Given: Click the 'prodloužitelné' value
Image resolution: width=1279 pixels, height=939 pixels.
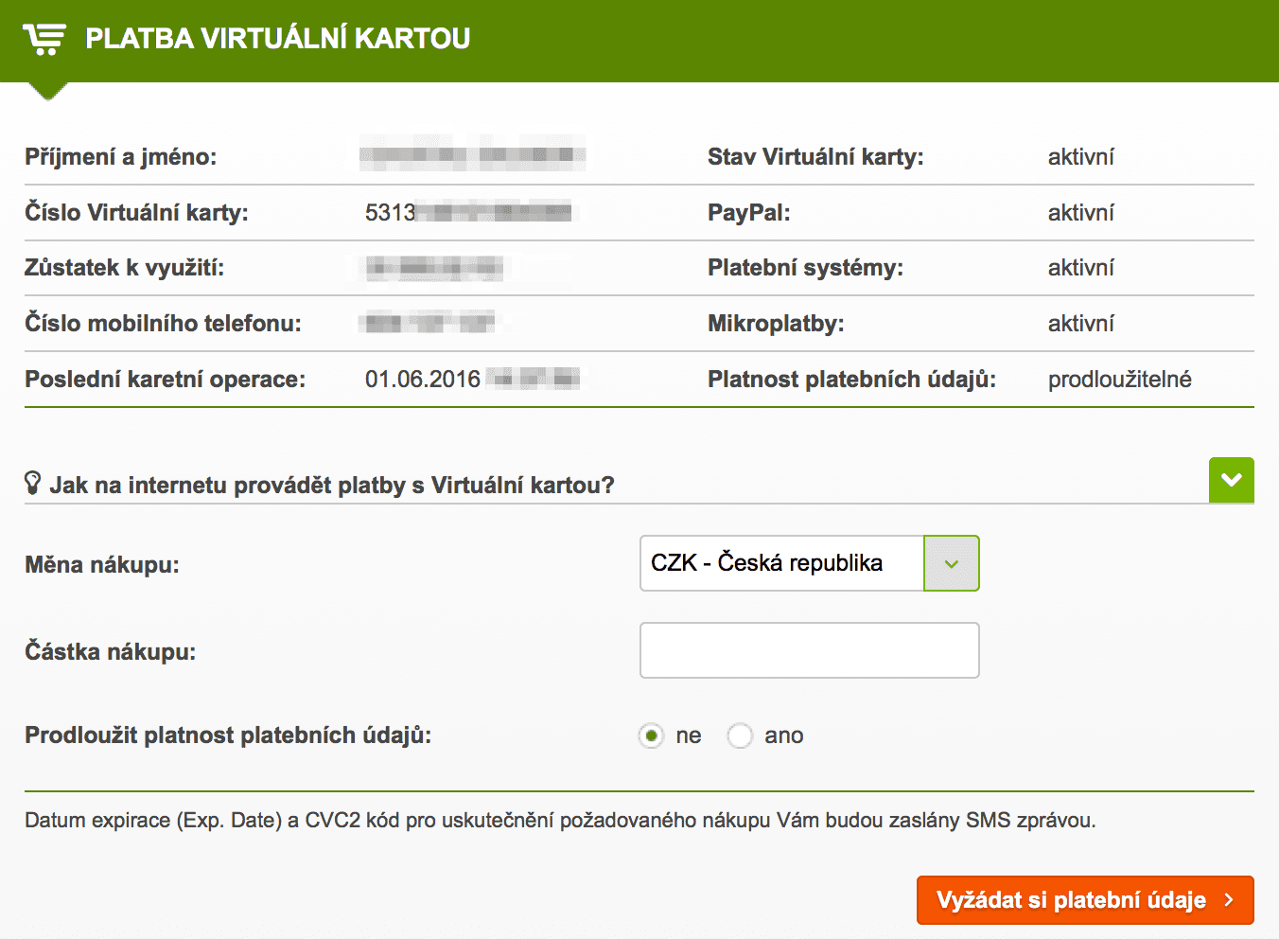Looking at the screenshot, I should (x=1119, y=380).
